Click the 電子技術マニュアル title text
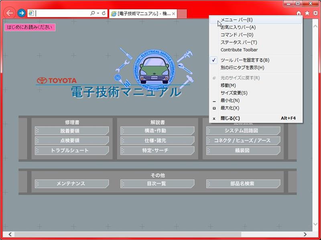This screenshot has height=240, width=321. 126,92
